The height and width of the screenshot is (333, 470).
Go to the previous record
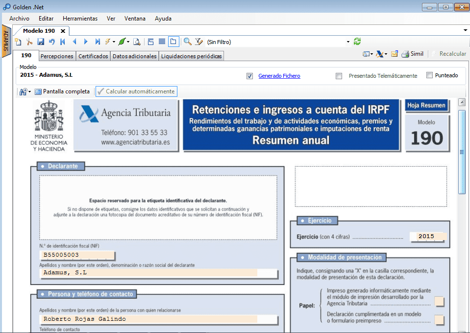(74, 42)
